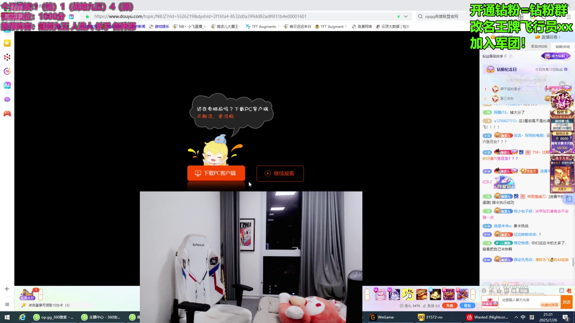Toggle fan level sort order 粉丝等级排序
The height and width of the screenshot is (323, 575).
click(494, 56)
